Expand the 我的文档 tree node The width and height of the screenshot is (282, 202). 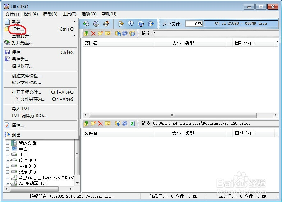(8, 143)
